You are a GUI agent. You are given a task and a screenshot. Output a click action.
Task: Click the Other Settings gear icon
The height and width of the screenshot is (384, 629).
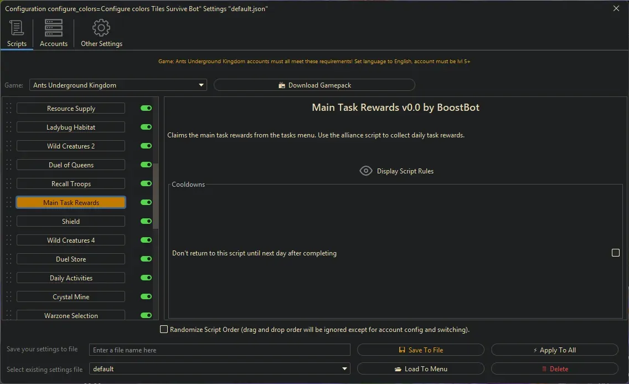click(x=101, y=27)
